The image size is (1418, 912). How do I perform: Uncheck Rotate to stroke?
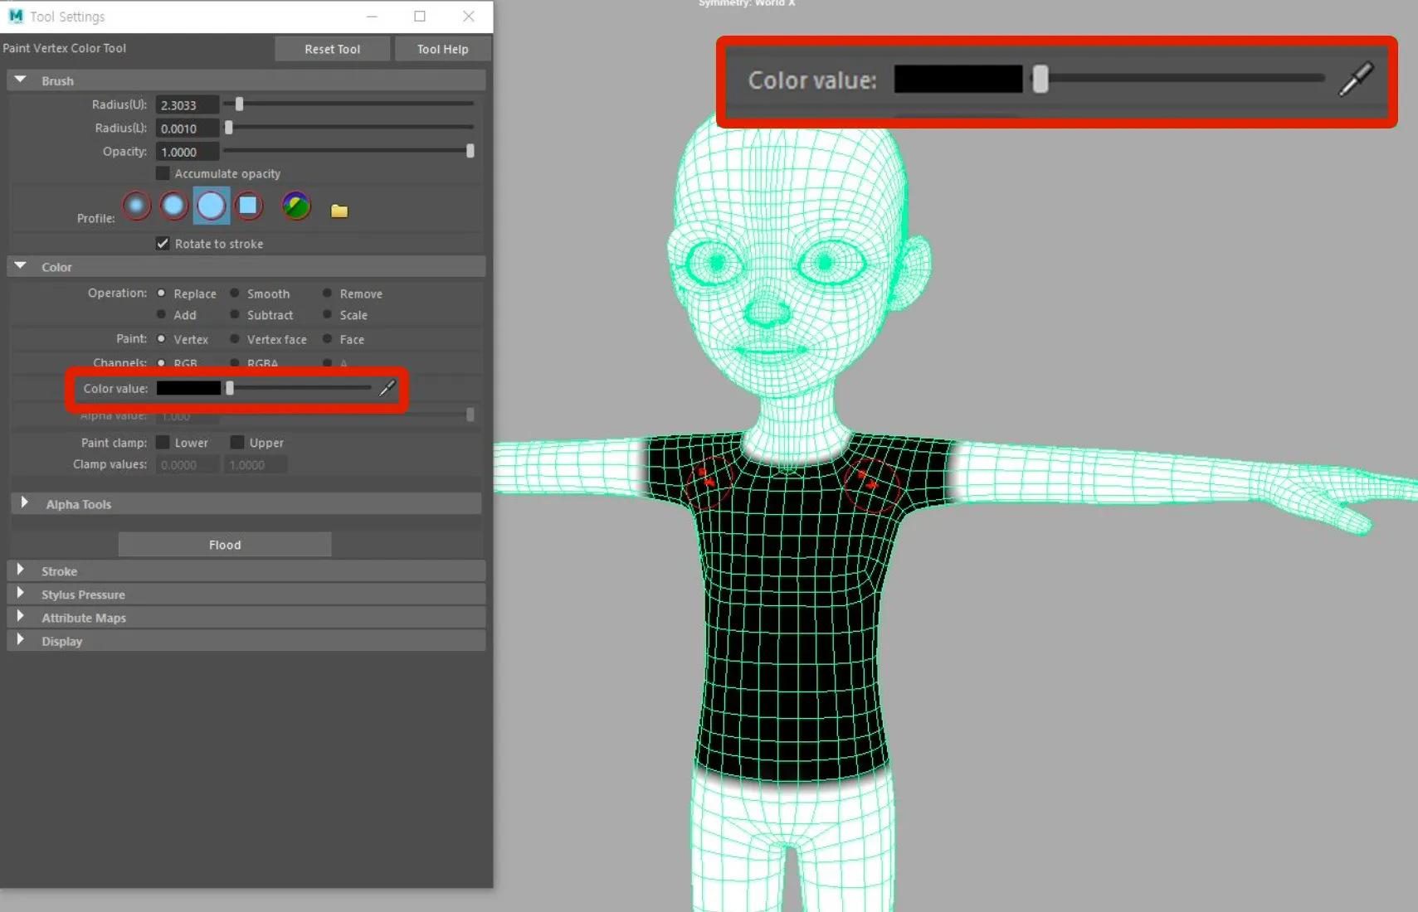(163, 244)
